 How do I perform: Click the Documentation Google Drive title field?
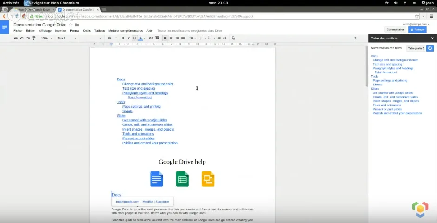40,25
